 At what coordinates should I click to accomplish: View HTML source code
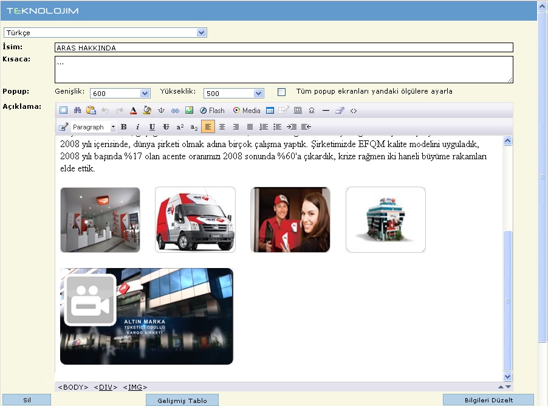pyautogui.click(x=354, y=111)
